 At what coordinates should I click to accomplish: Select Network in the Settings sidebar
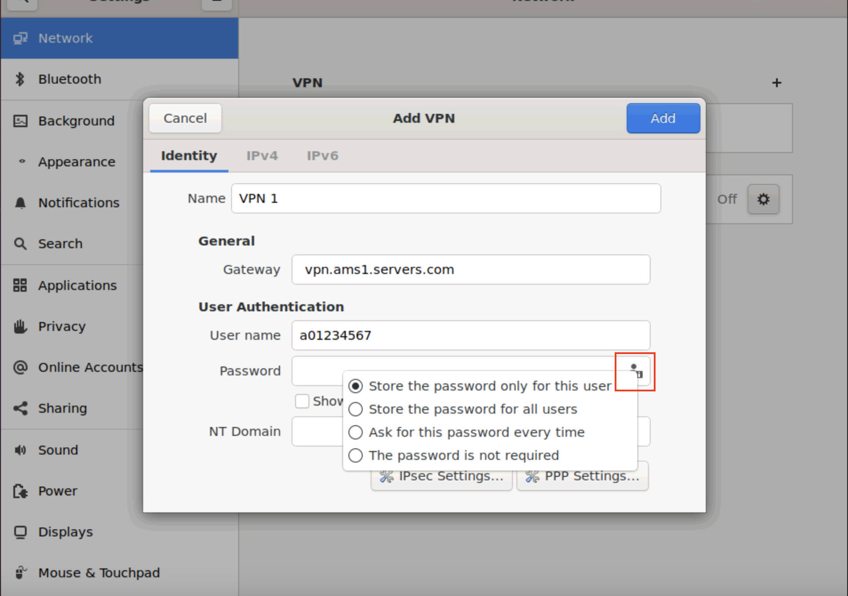click(x=119, y=38)
